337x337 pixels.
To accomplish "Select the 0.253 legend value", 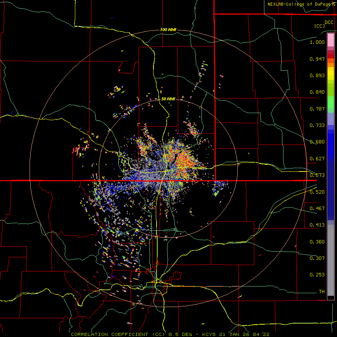I will (317, 275).
